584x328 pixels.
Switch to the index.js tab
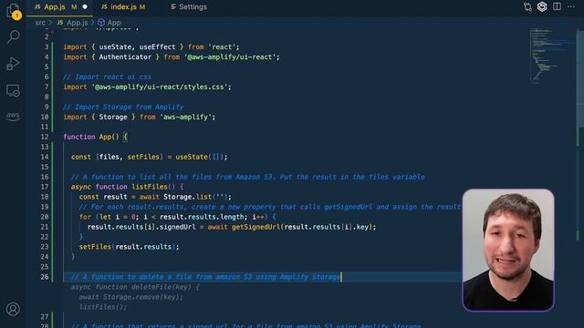124,6
